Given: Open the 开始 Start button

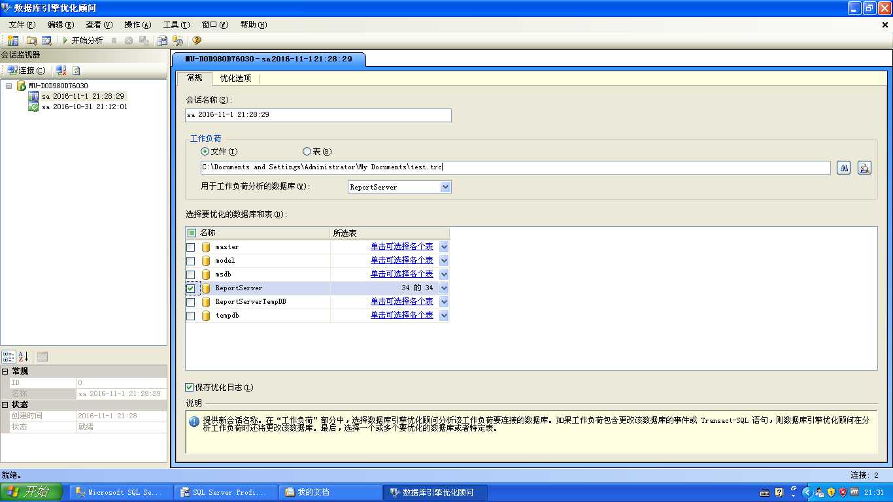Looking at the screenshot, I should 31,492.
